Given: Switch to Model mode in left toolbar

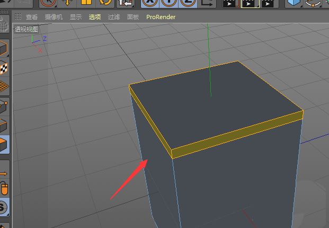Looking at the screenshot, I should coord(4,49).
